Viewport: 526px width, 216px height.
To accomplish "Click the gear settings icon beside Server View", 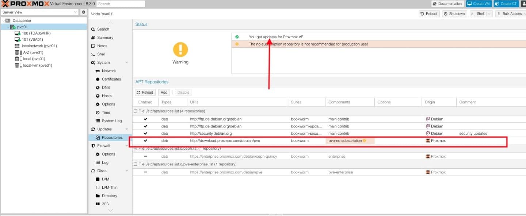I will point(83,12).
